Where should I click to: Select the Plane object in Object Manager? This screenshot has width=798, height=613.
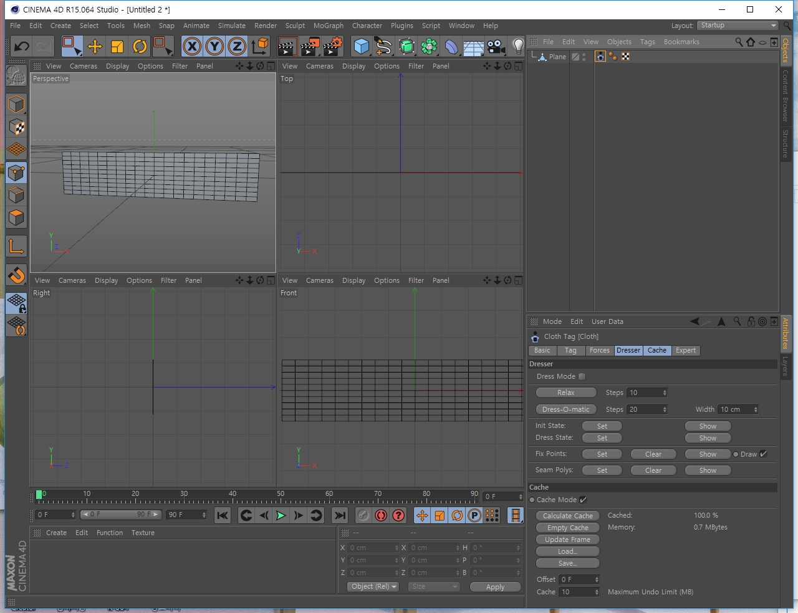click(x=557, y=57)
